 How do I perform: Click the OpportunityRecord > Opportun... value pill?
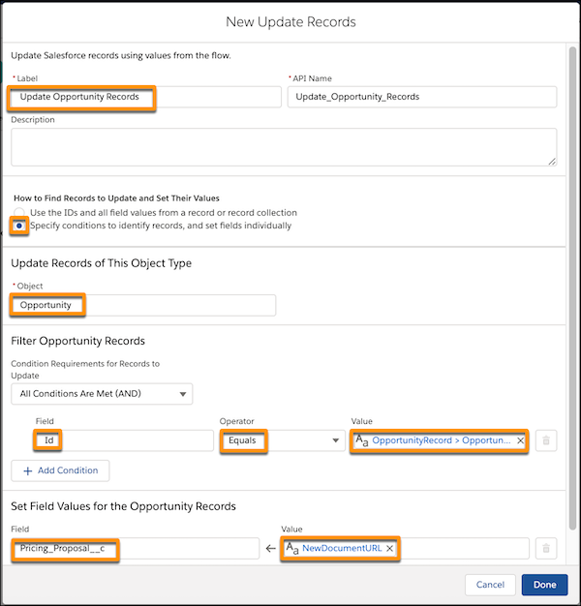click(x=441, y=440)
